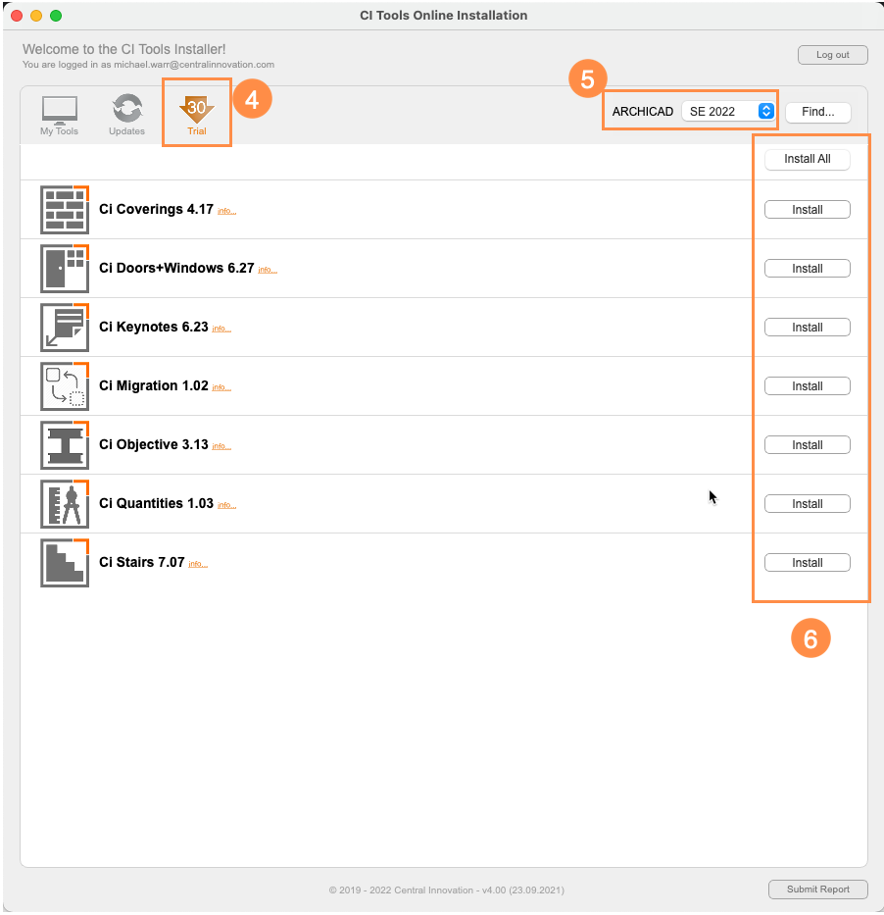
Task: Click the 'Ci Coverings 4.17' title text
Action: coord(156,210)
